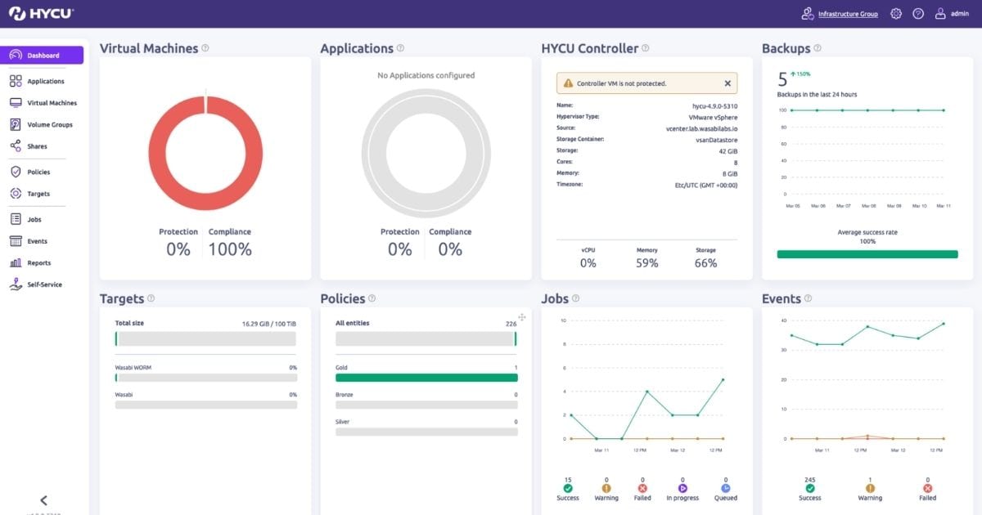Image resolution: width=982 pixels, height=515 pixels.
Task: Click the help question mark icon in header
Action: coord(918,14)
